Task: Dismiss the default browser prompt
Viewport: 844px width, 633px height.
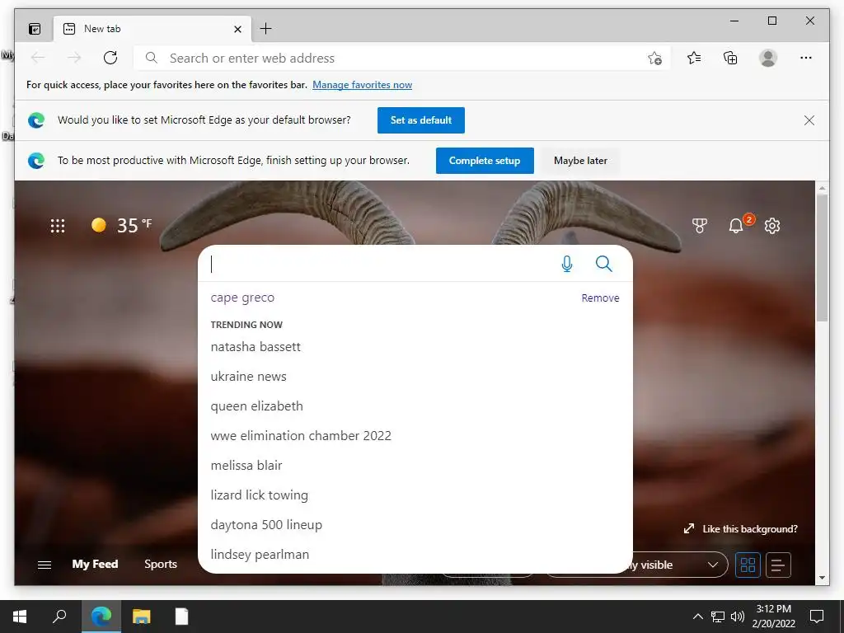Action: click(x=809, y=120)
